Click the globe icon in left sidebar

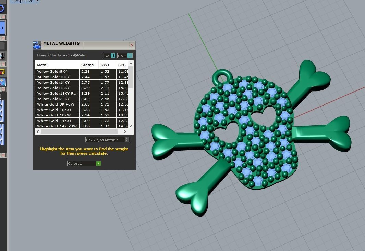click(2, 82)
